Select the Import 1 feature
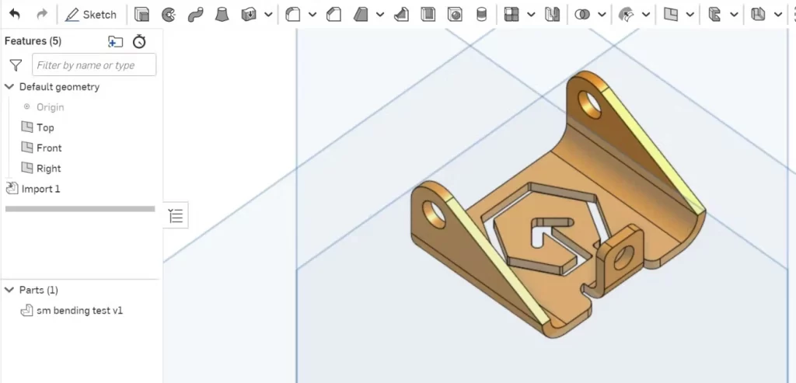 (33, 189)
